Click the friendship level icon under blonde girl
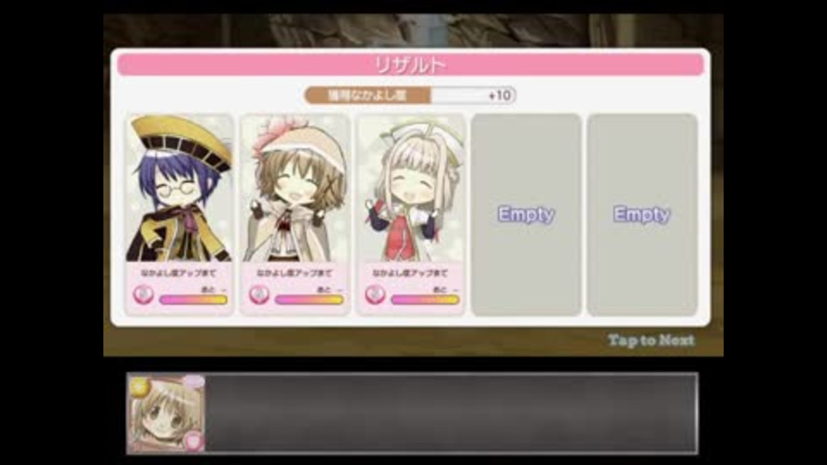The height and width of the screenshot is (465, 827). [375, 294]
